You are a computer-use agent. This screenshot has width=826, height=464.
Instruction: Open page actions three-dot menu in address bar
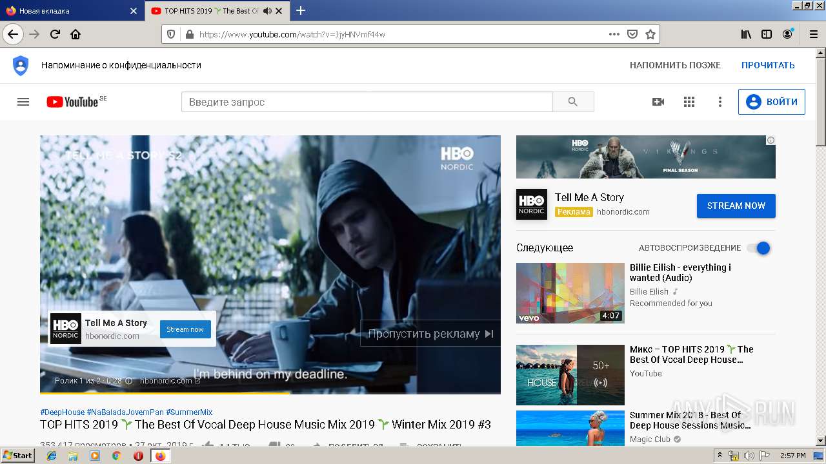(614, 34)
